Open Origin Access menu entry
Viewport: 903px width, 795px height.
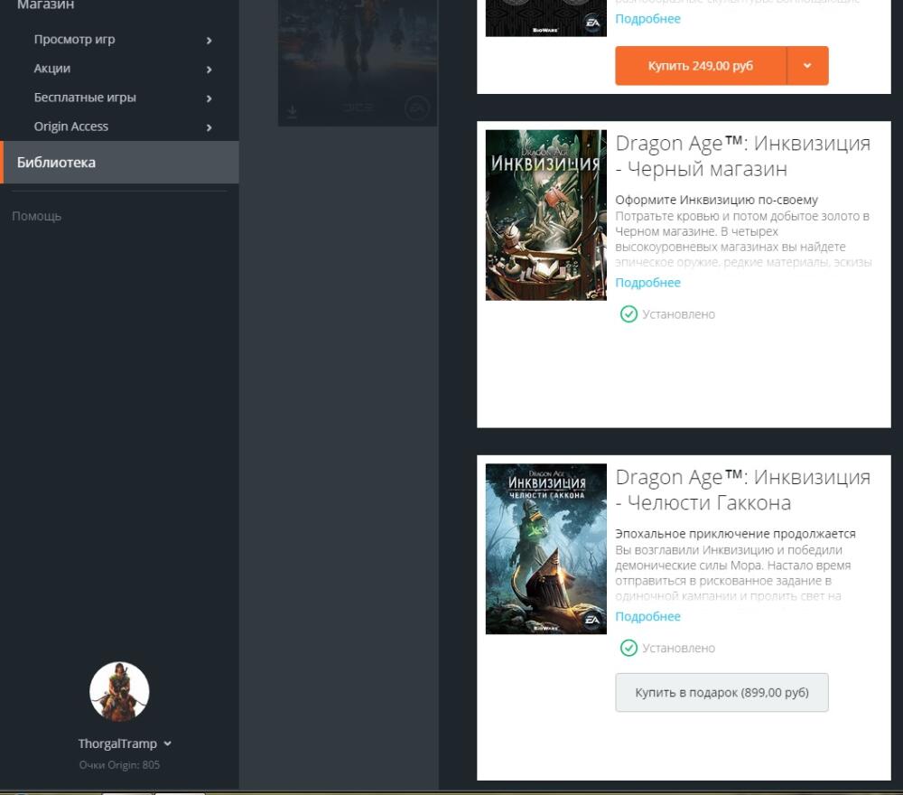click(x=70, y=126)
